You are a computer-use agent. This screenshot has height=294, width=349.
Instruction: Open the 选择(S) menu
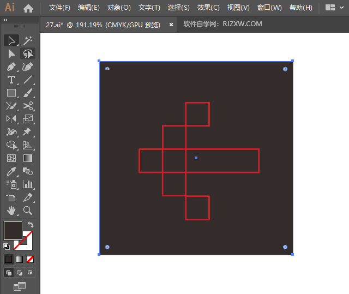pyautogui.click(x=178, y=8)
